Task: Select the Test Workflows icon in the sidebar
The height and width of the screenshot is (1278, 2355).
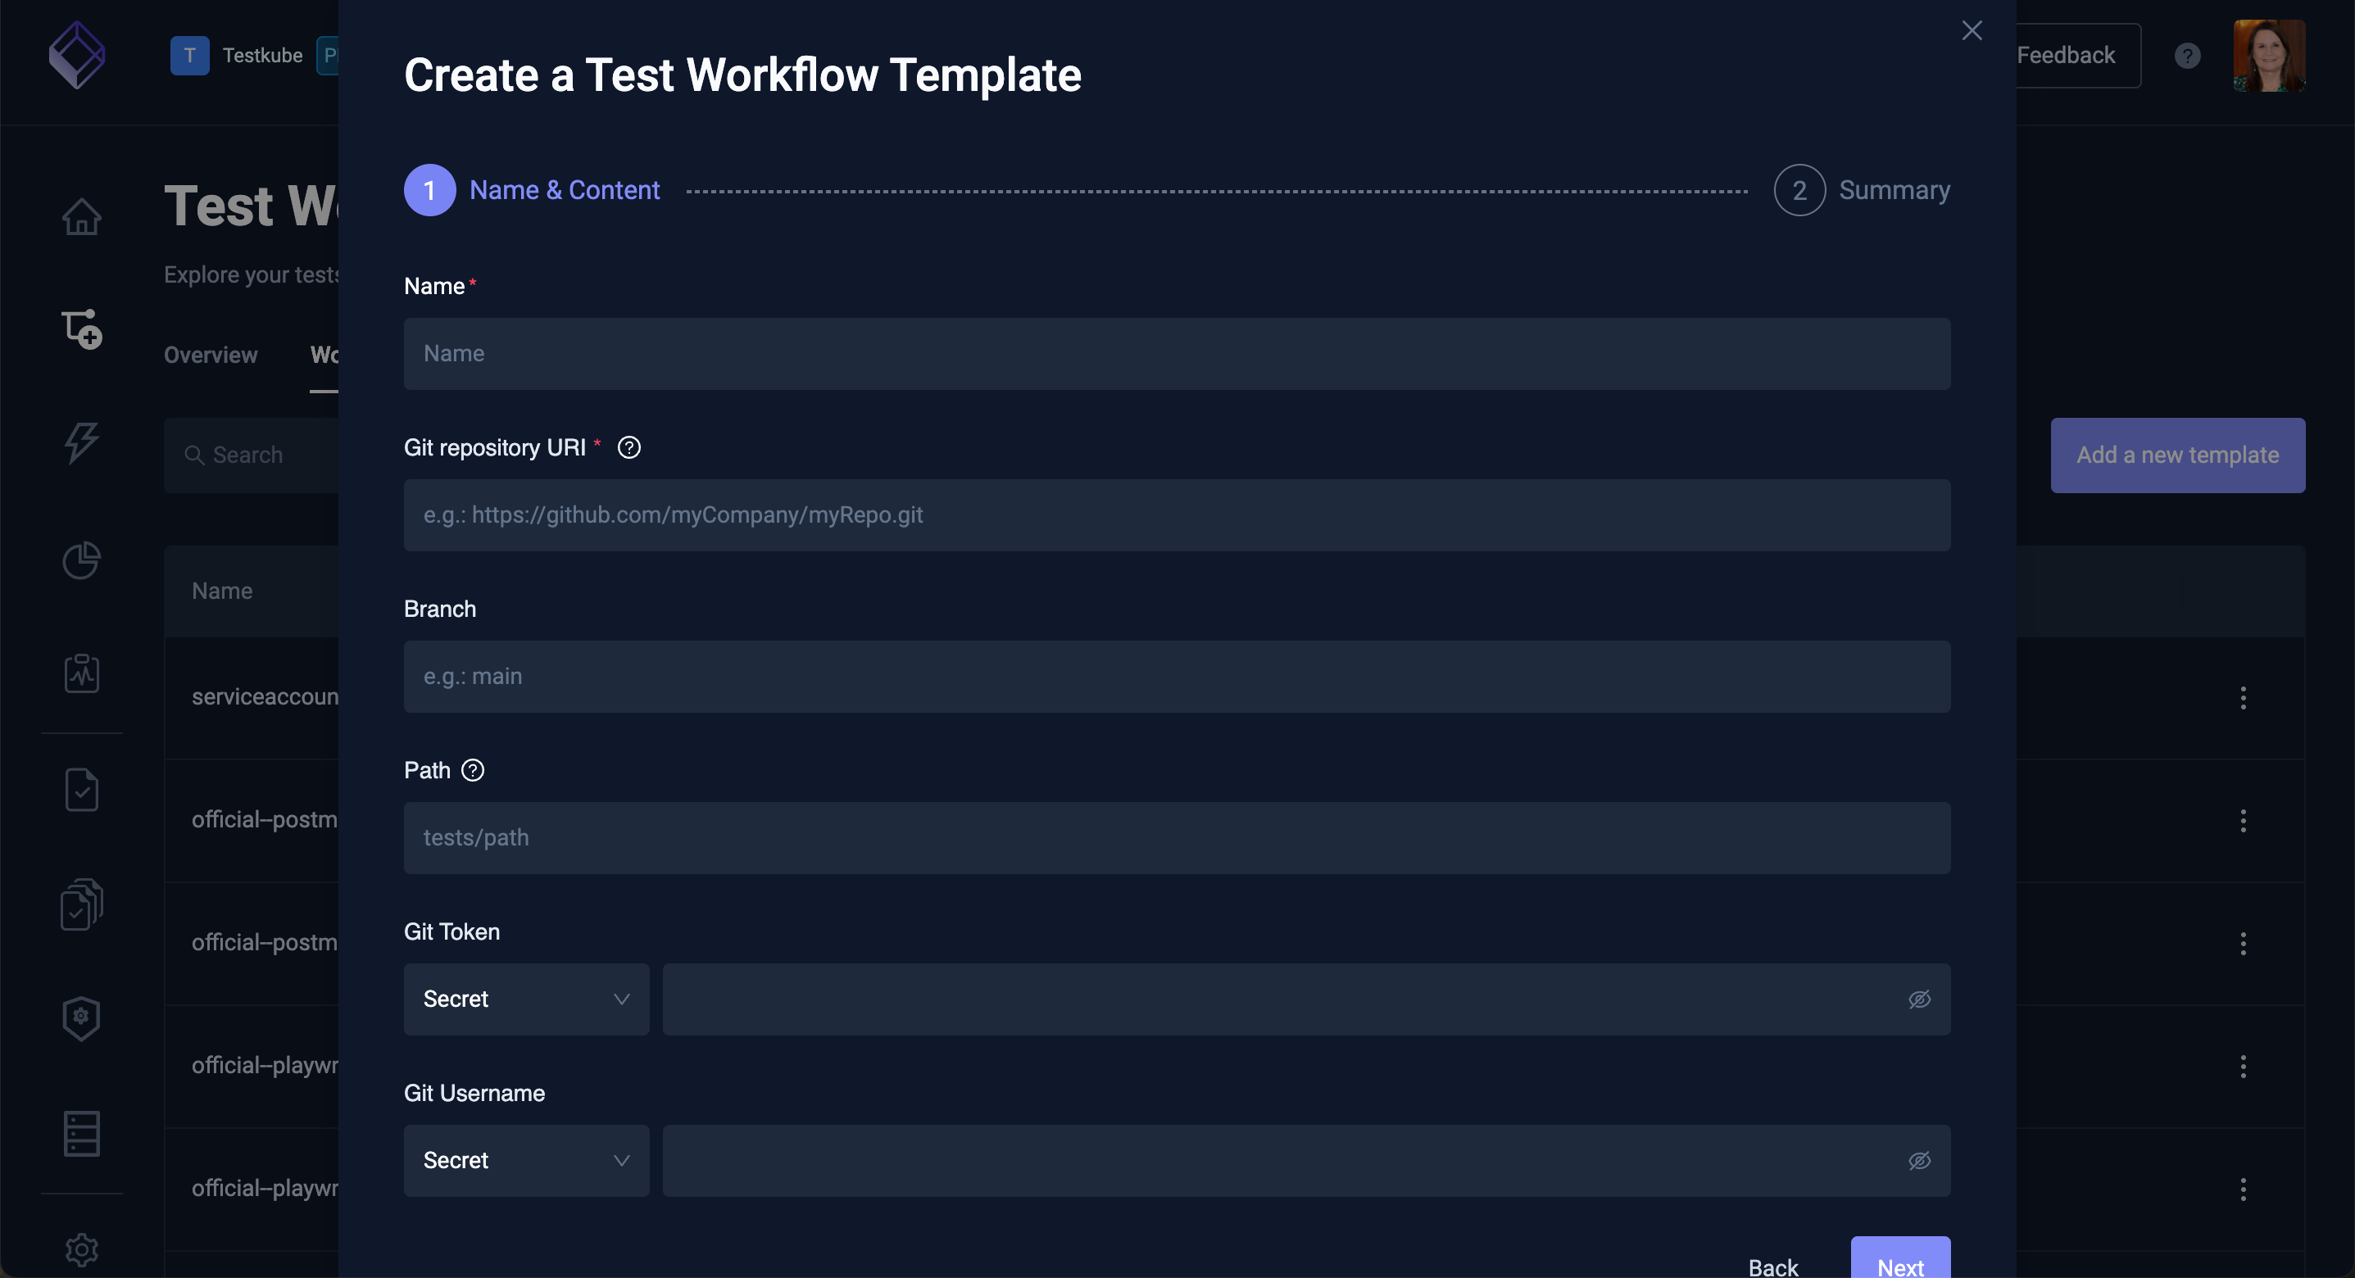Action: pyautogui.click(x=80, y=329)
